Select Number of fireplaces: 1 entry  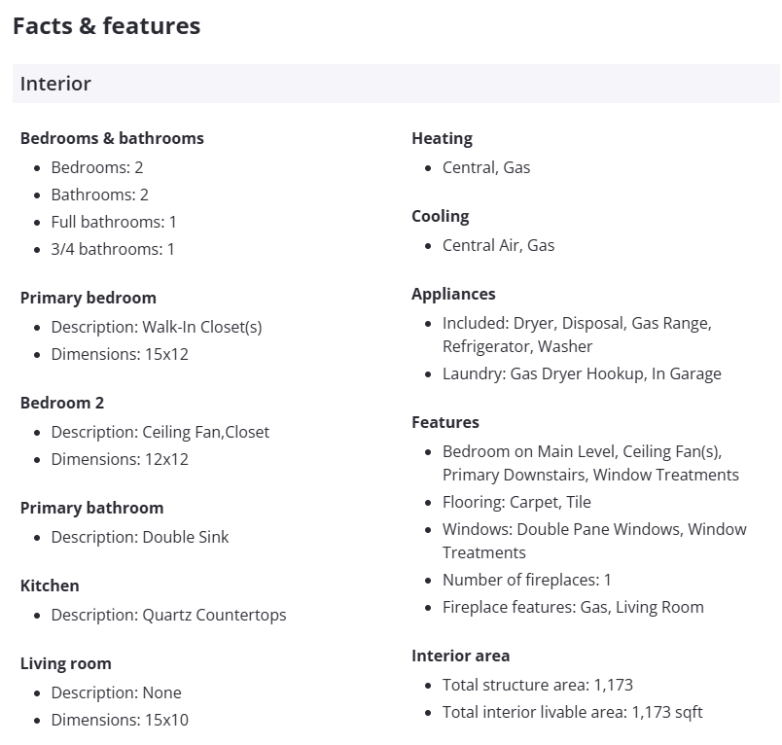526,580
